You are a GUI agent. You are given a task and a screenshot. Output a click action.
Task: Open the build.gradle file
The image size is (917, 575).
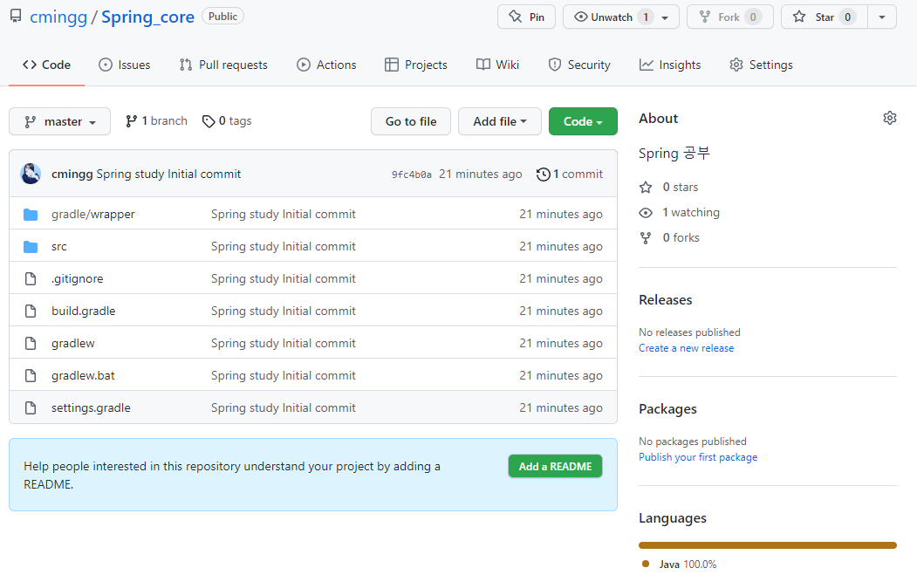(83, 311)
